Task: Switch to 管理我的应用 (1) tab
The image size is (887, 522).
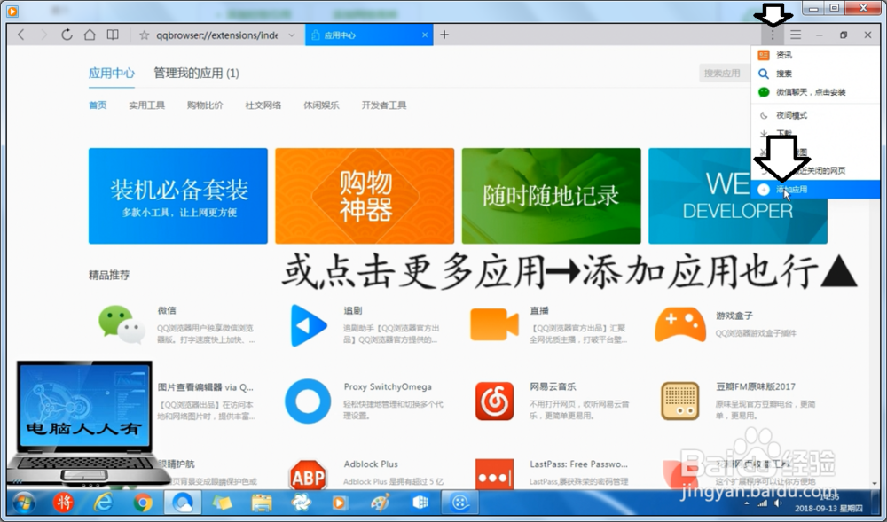Action: [x=196, y=74]
